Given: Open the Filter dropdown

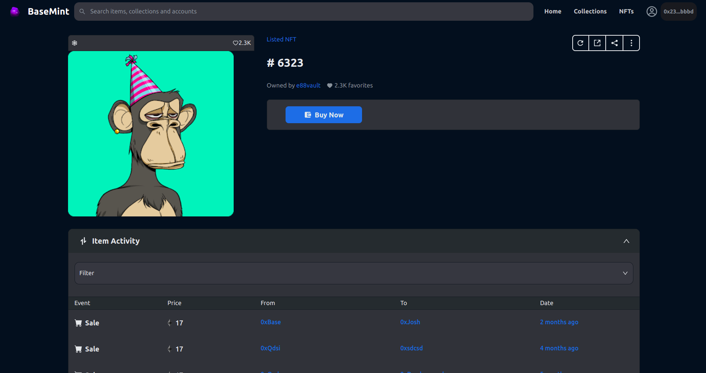Looking at the screenshot, I should [354, 273].
